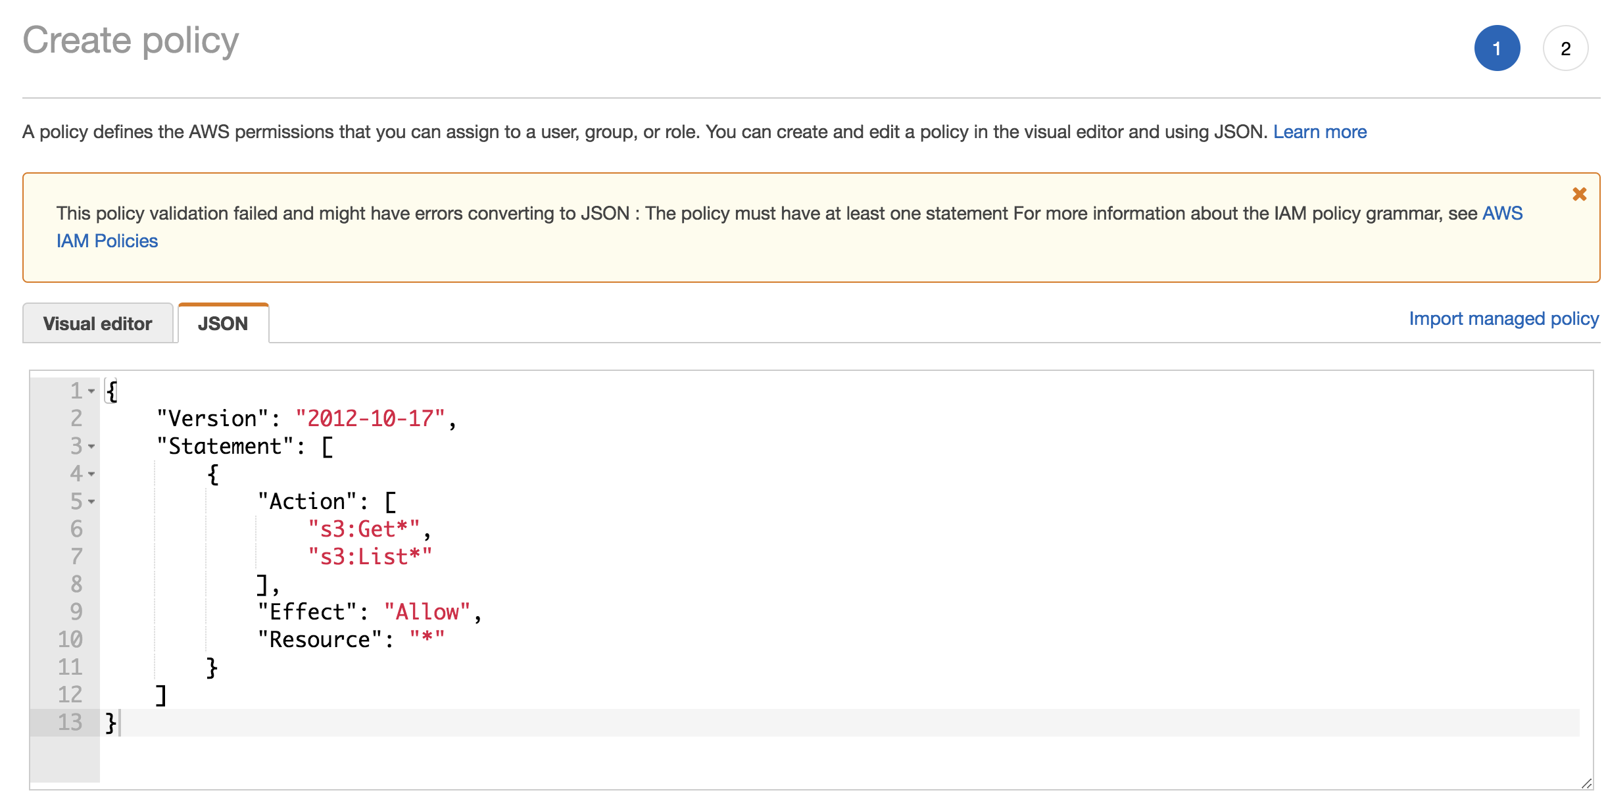
Task: Switch to the Visual editor tab
Action: [97, 324]
